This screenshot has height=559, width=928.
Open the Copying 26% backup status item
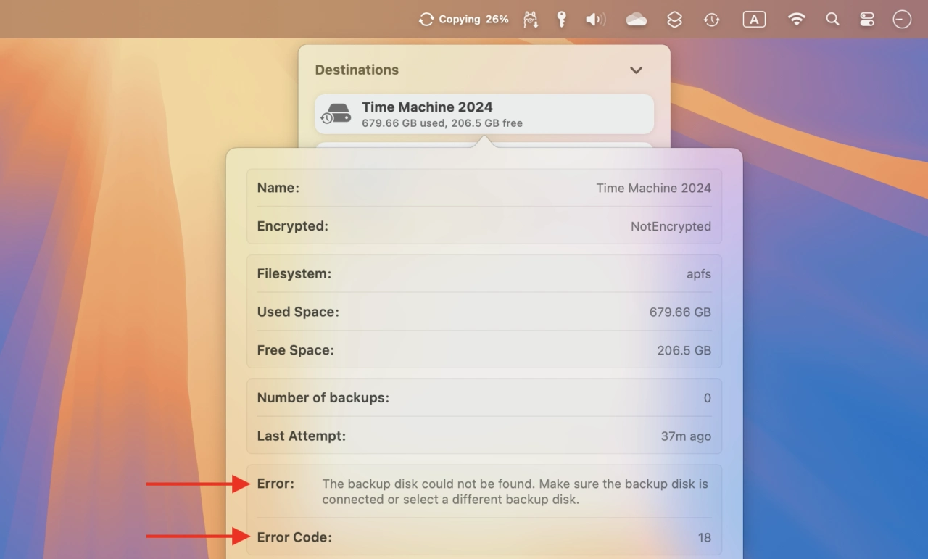tap(464, 20)
